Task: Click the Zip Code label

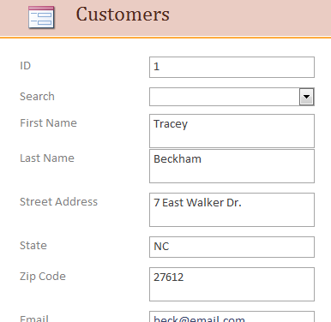Action: tap(43, 277)
